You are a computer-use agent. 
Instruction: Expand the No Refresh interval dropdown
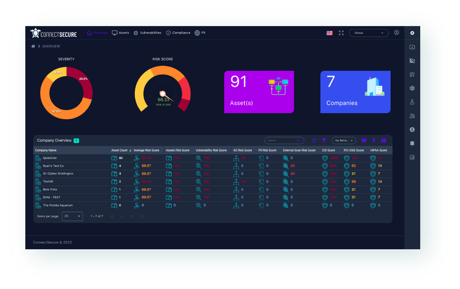pos(344,141)
